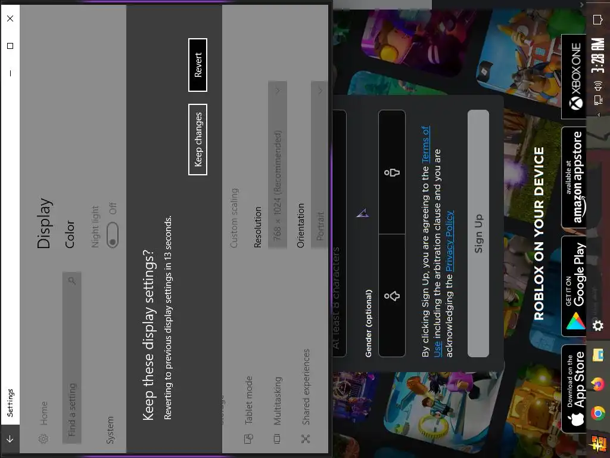Screen dimensions: 610x458
Task: Click the Find a setting search box
Action: click(x=72, y=358)
